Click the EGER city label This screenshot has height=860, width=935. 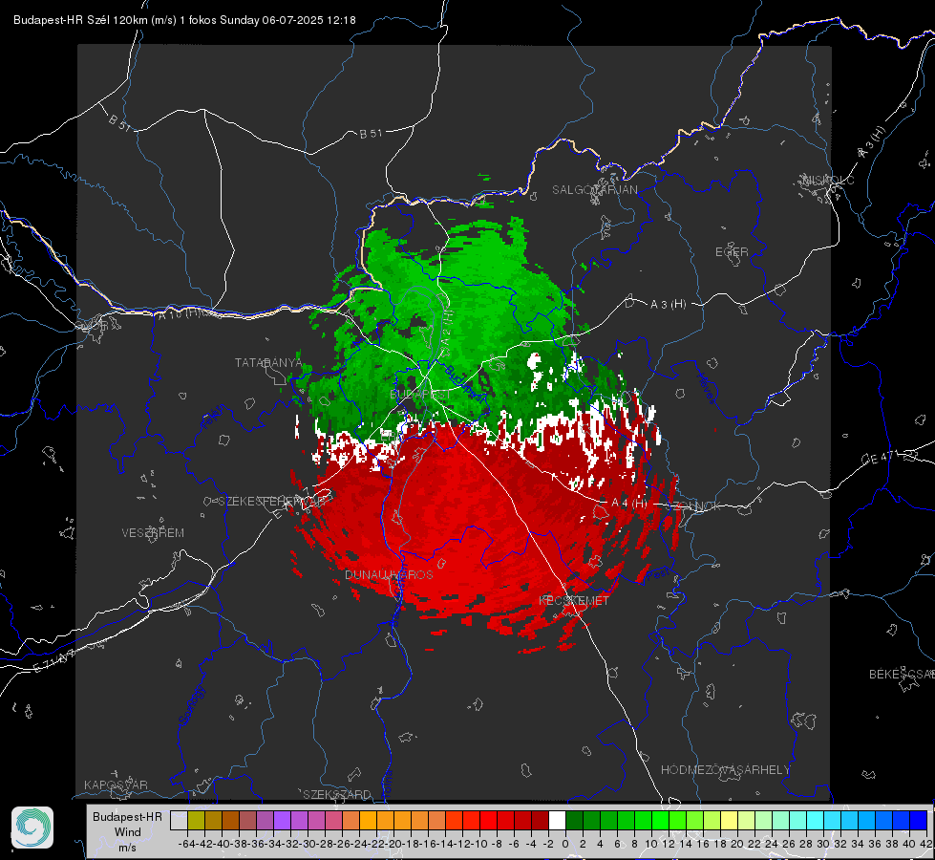(x=732, y=252)
